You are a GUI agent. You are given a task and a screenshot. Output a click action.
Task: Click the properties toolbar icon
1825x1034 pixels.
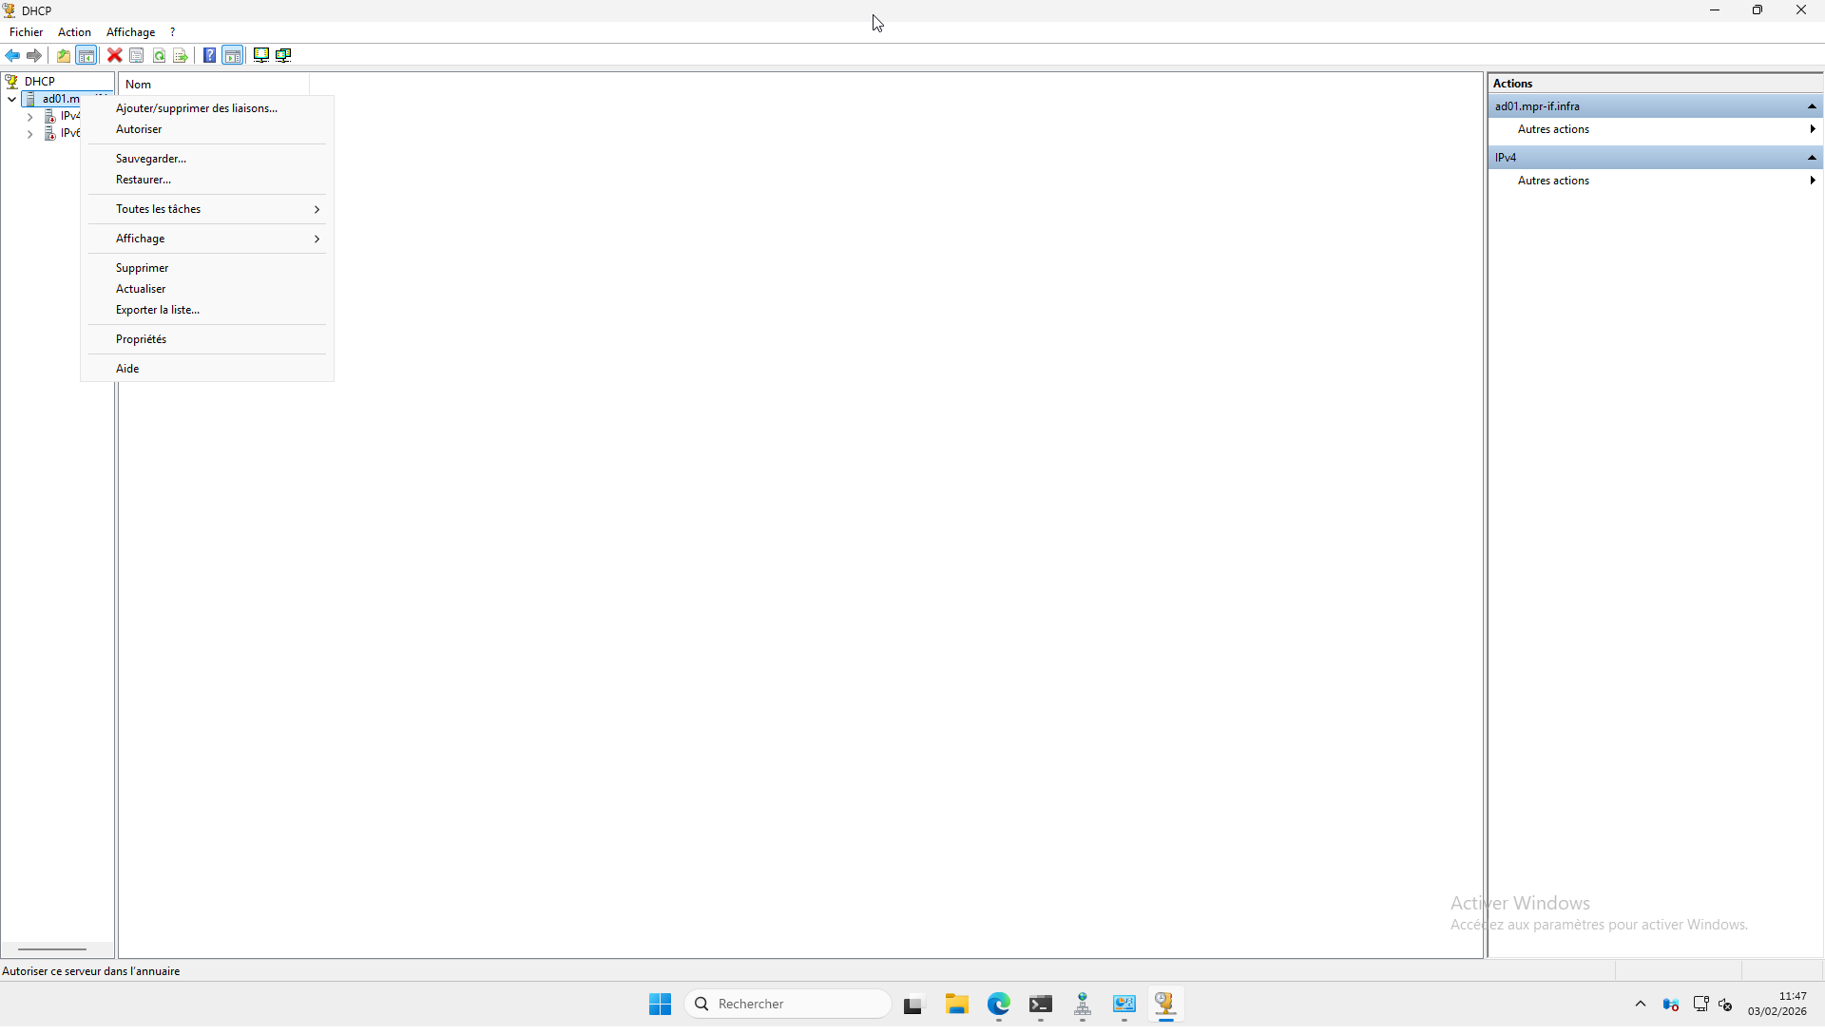tap(136, 55)
